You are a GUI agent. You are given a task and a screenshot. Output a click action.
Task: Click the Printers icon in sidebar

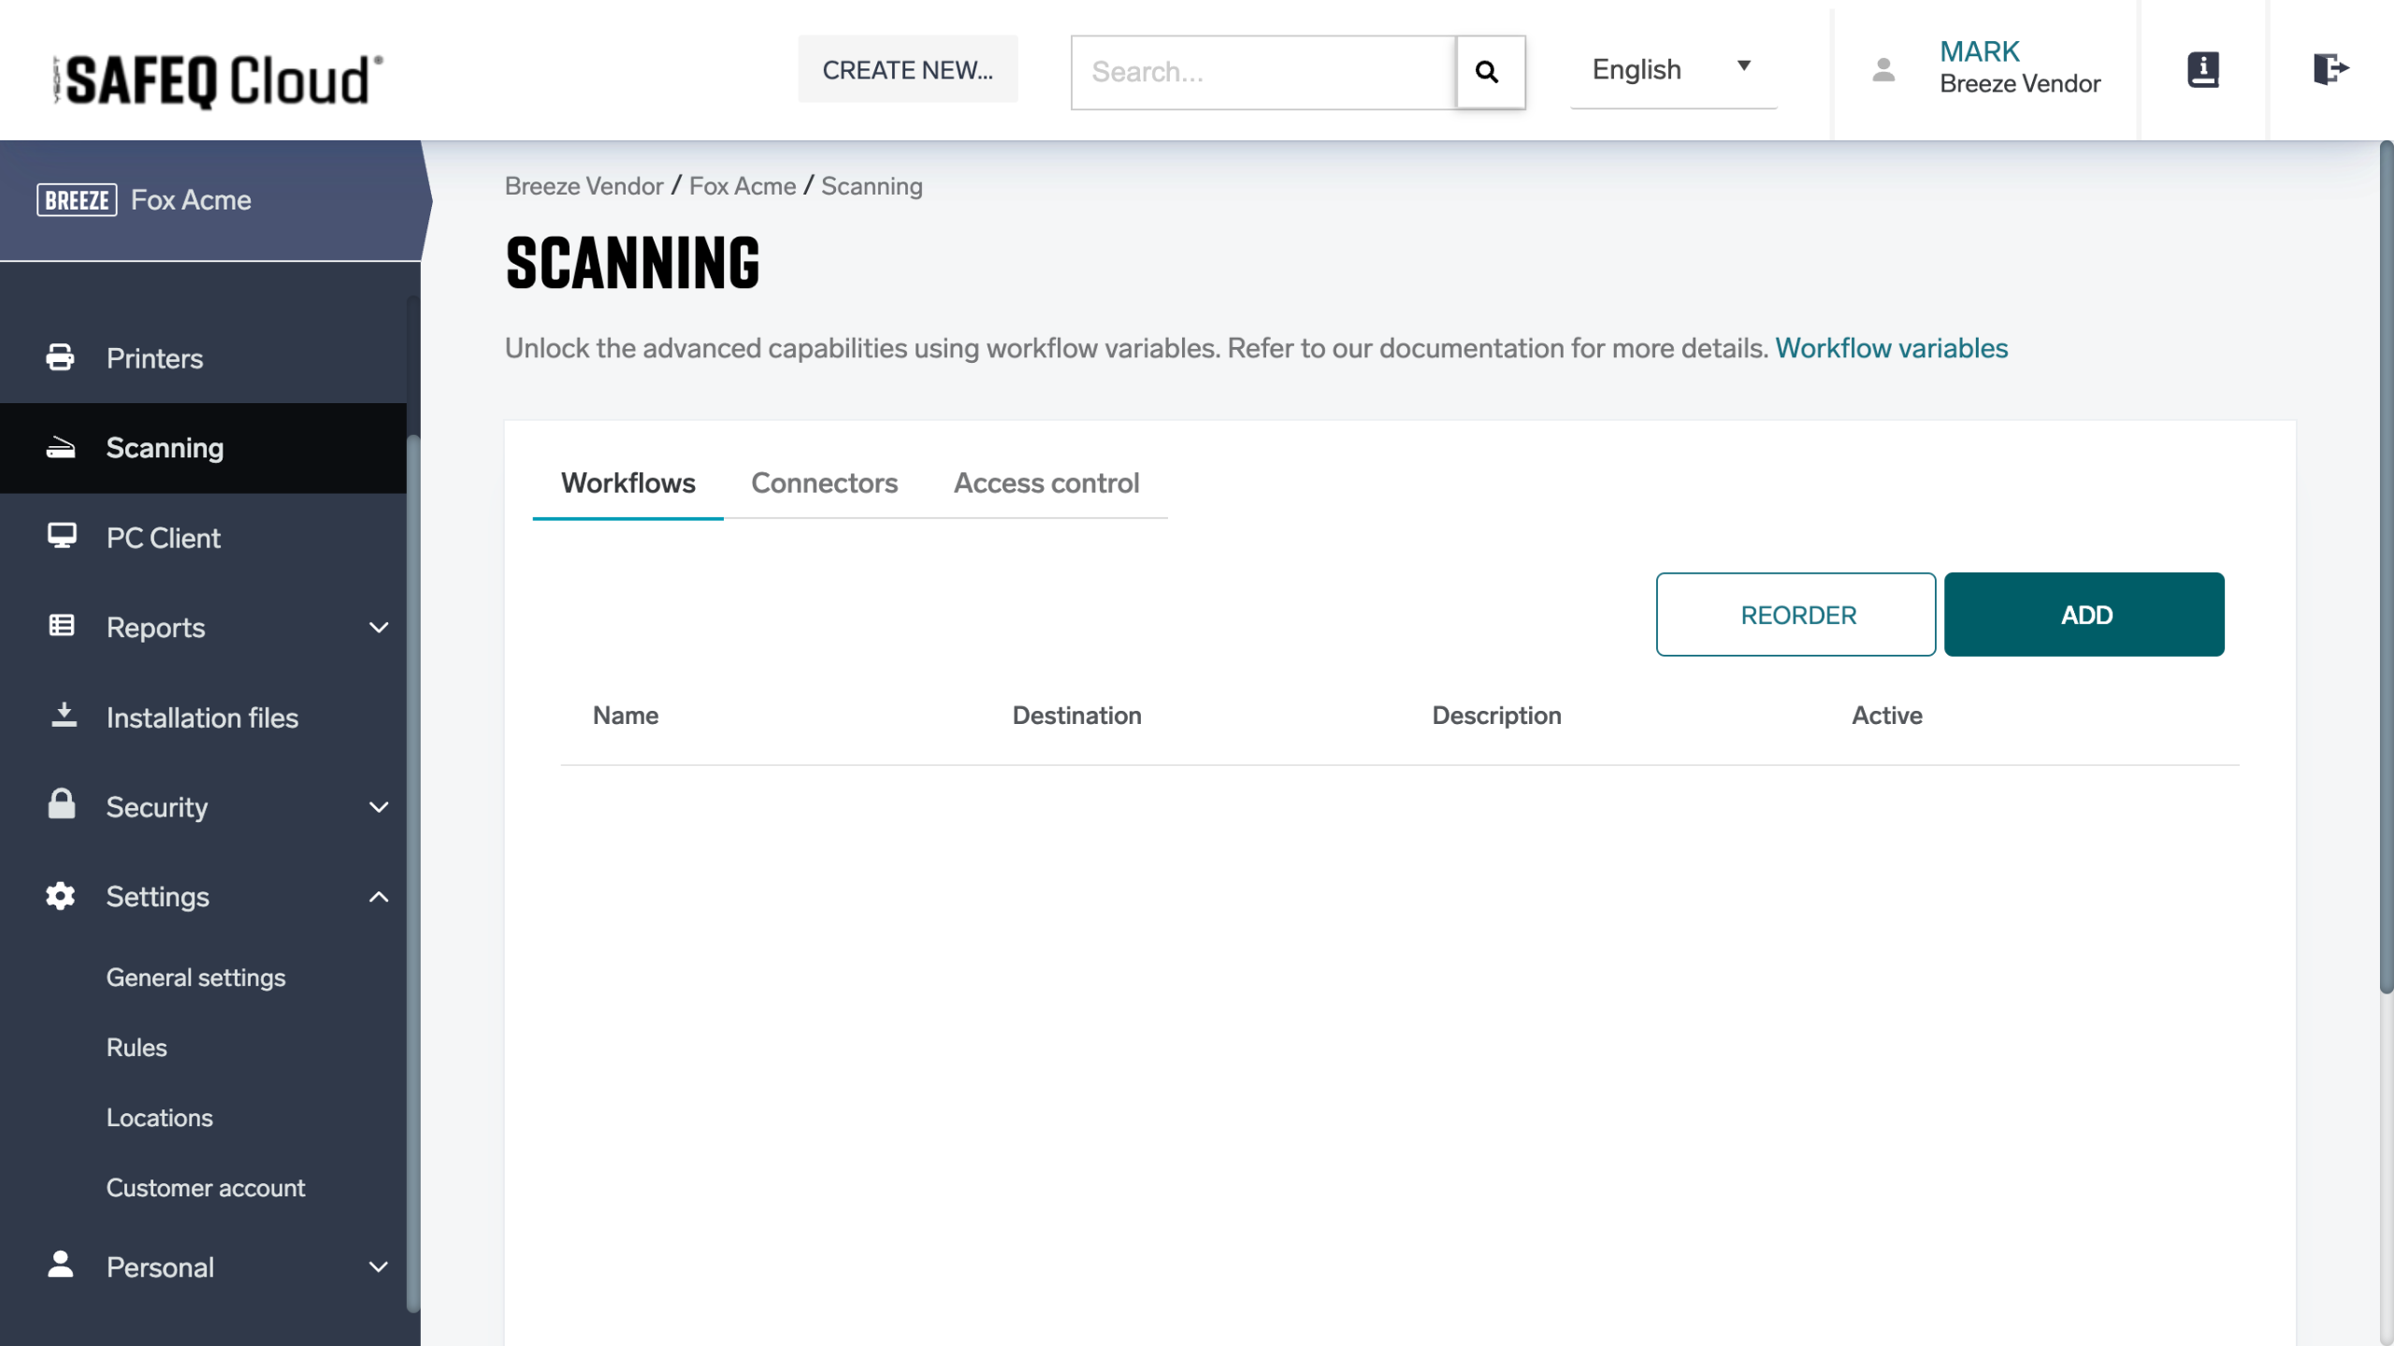(x=61, y=357)
